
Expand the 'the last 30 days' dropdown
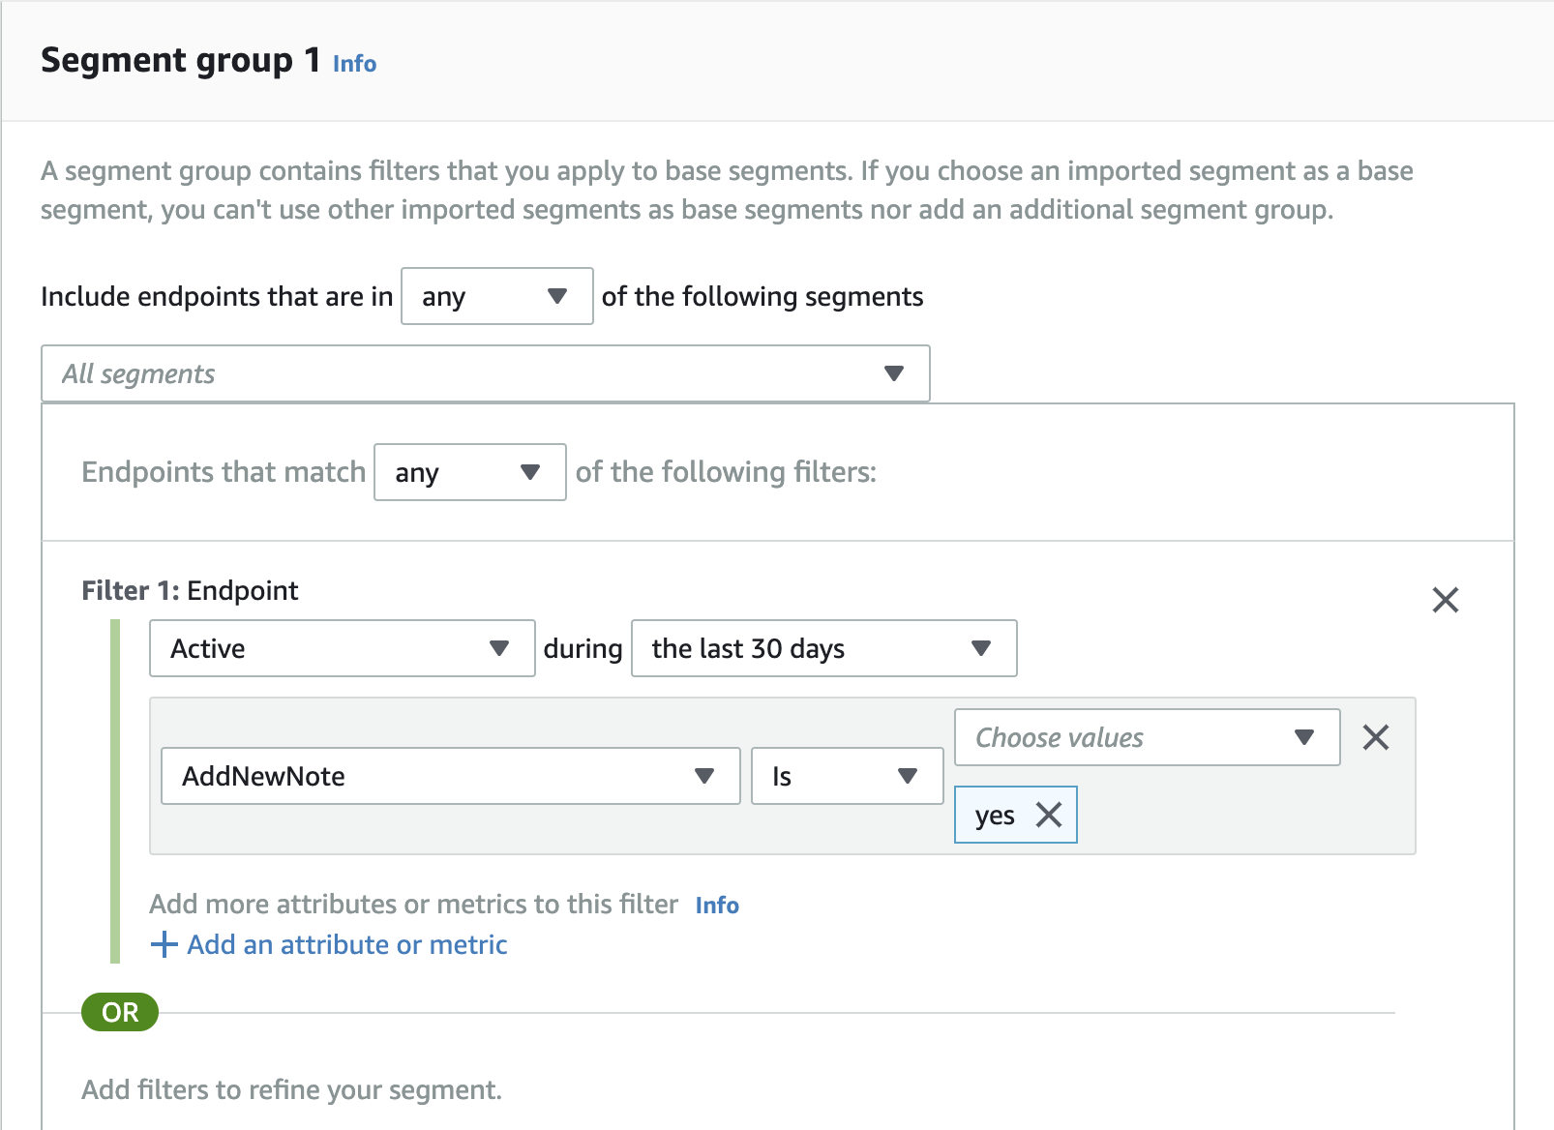[822, 648]
